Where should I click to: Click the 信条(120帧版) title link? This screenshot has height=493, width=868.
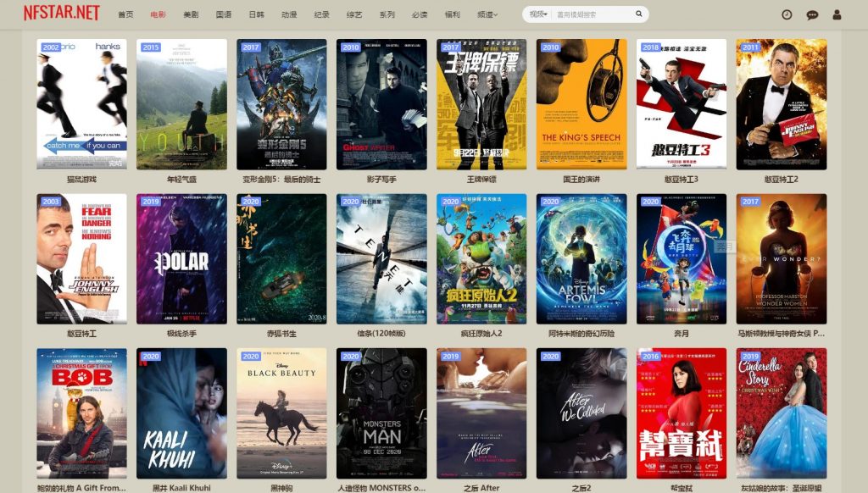381,334
